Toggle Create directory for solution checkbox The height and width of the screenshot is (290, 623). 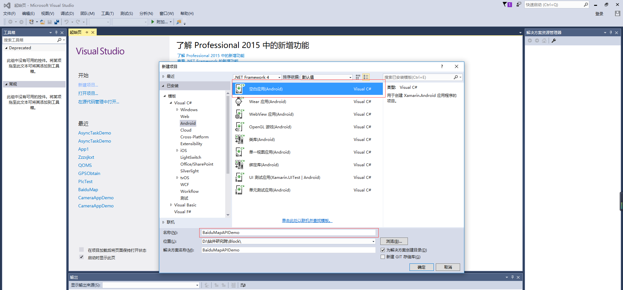click(383, 250)
